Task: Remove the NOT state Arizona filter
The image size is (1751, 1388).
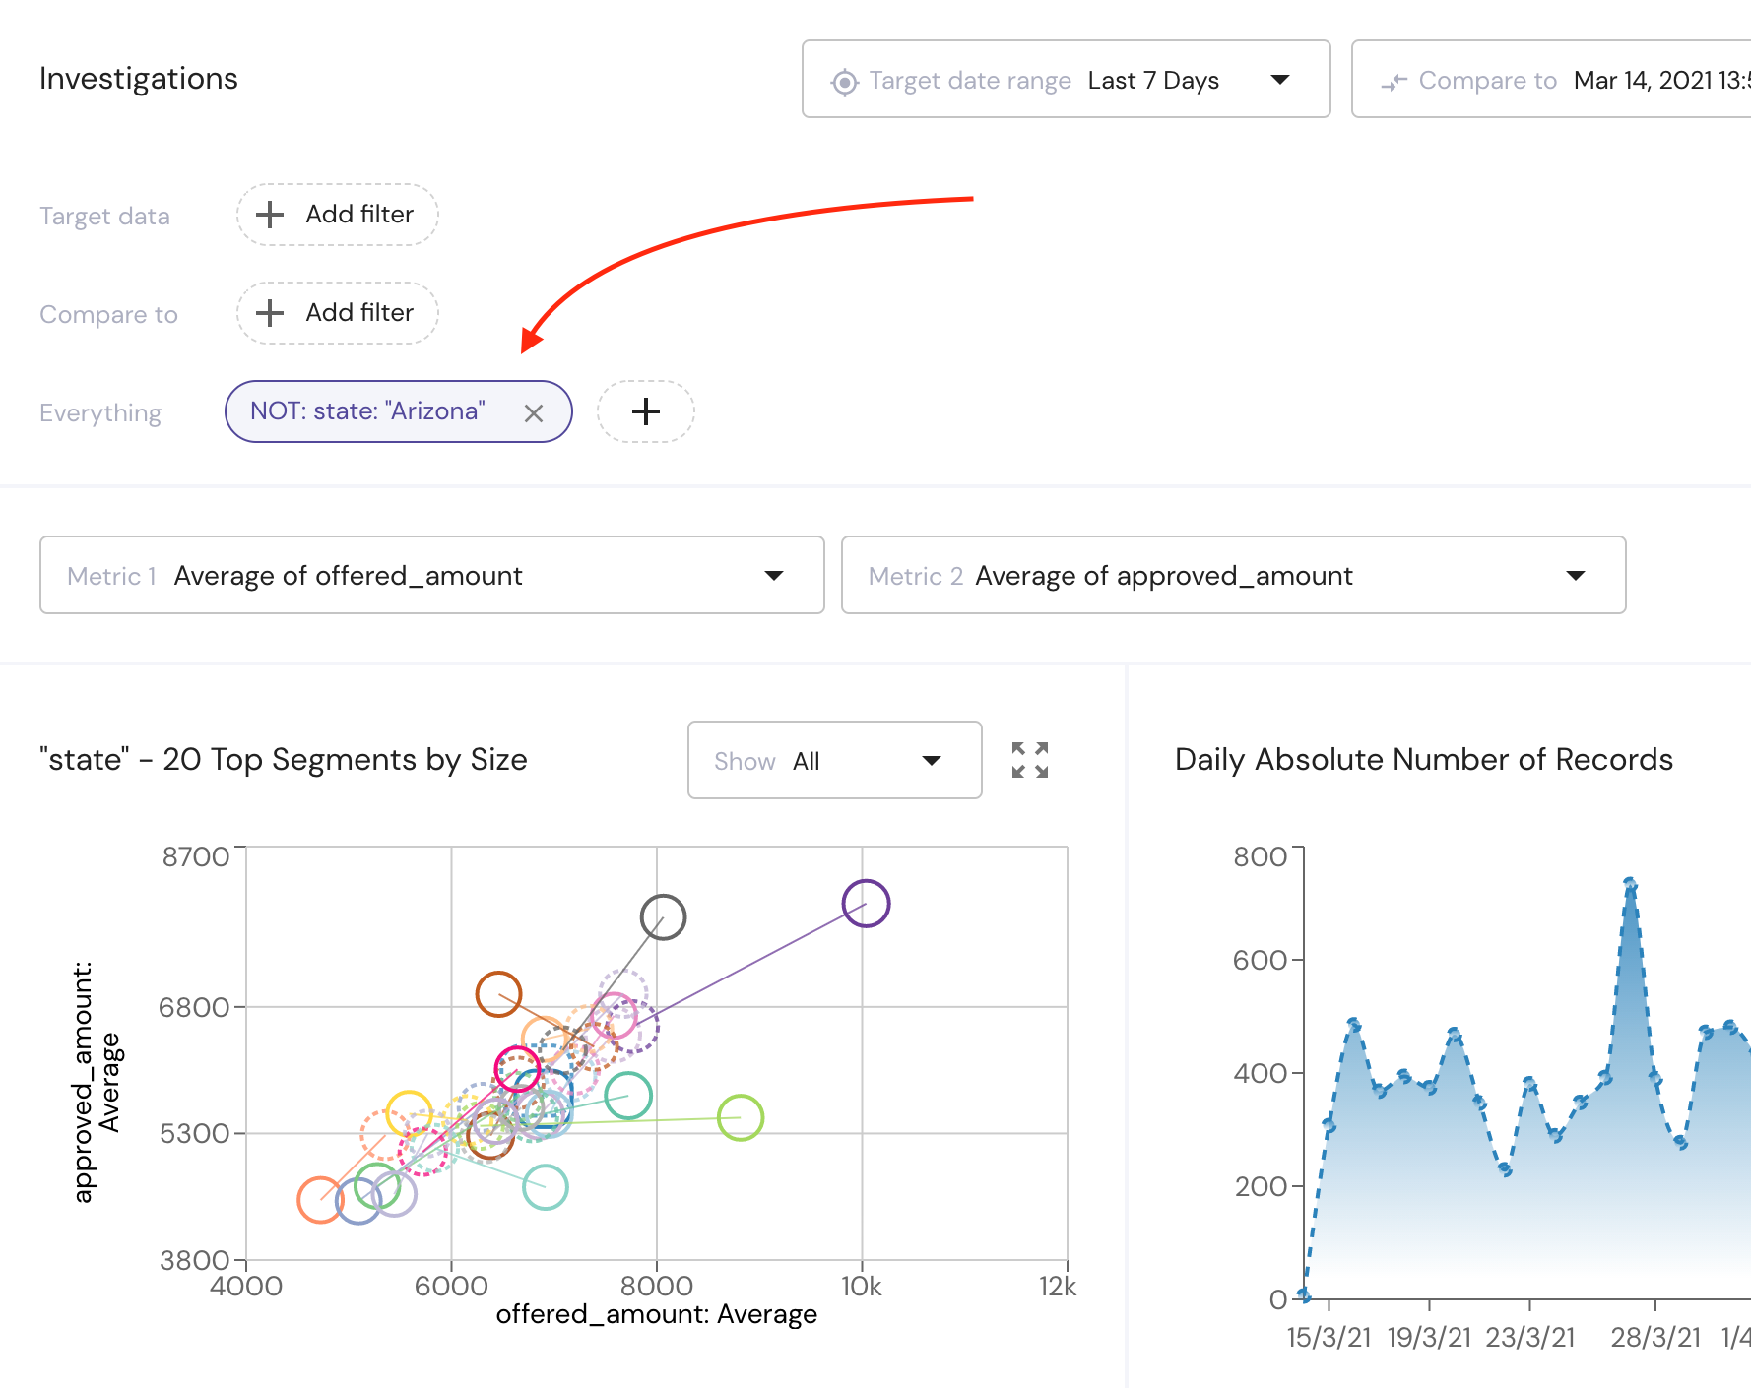Action: coord(534,413)
